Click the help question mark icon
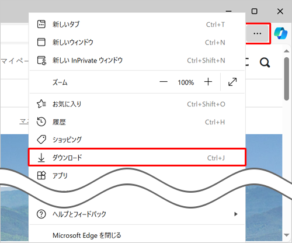 tap(41, 214)
